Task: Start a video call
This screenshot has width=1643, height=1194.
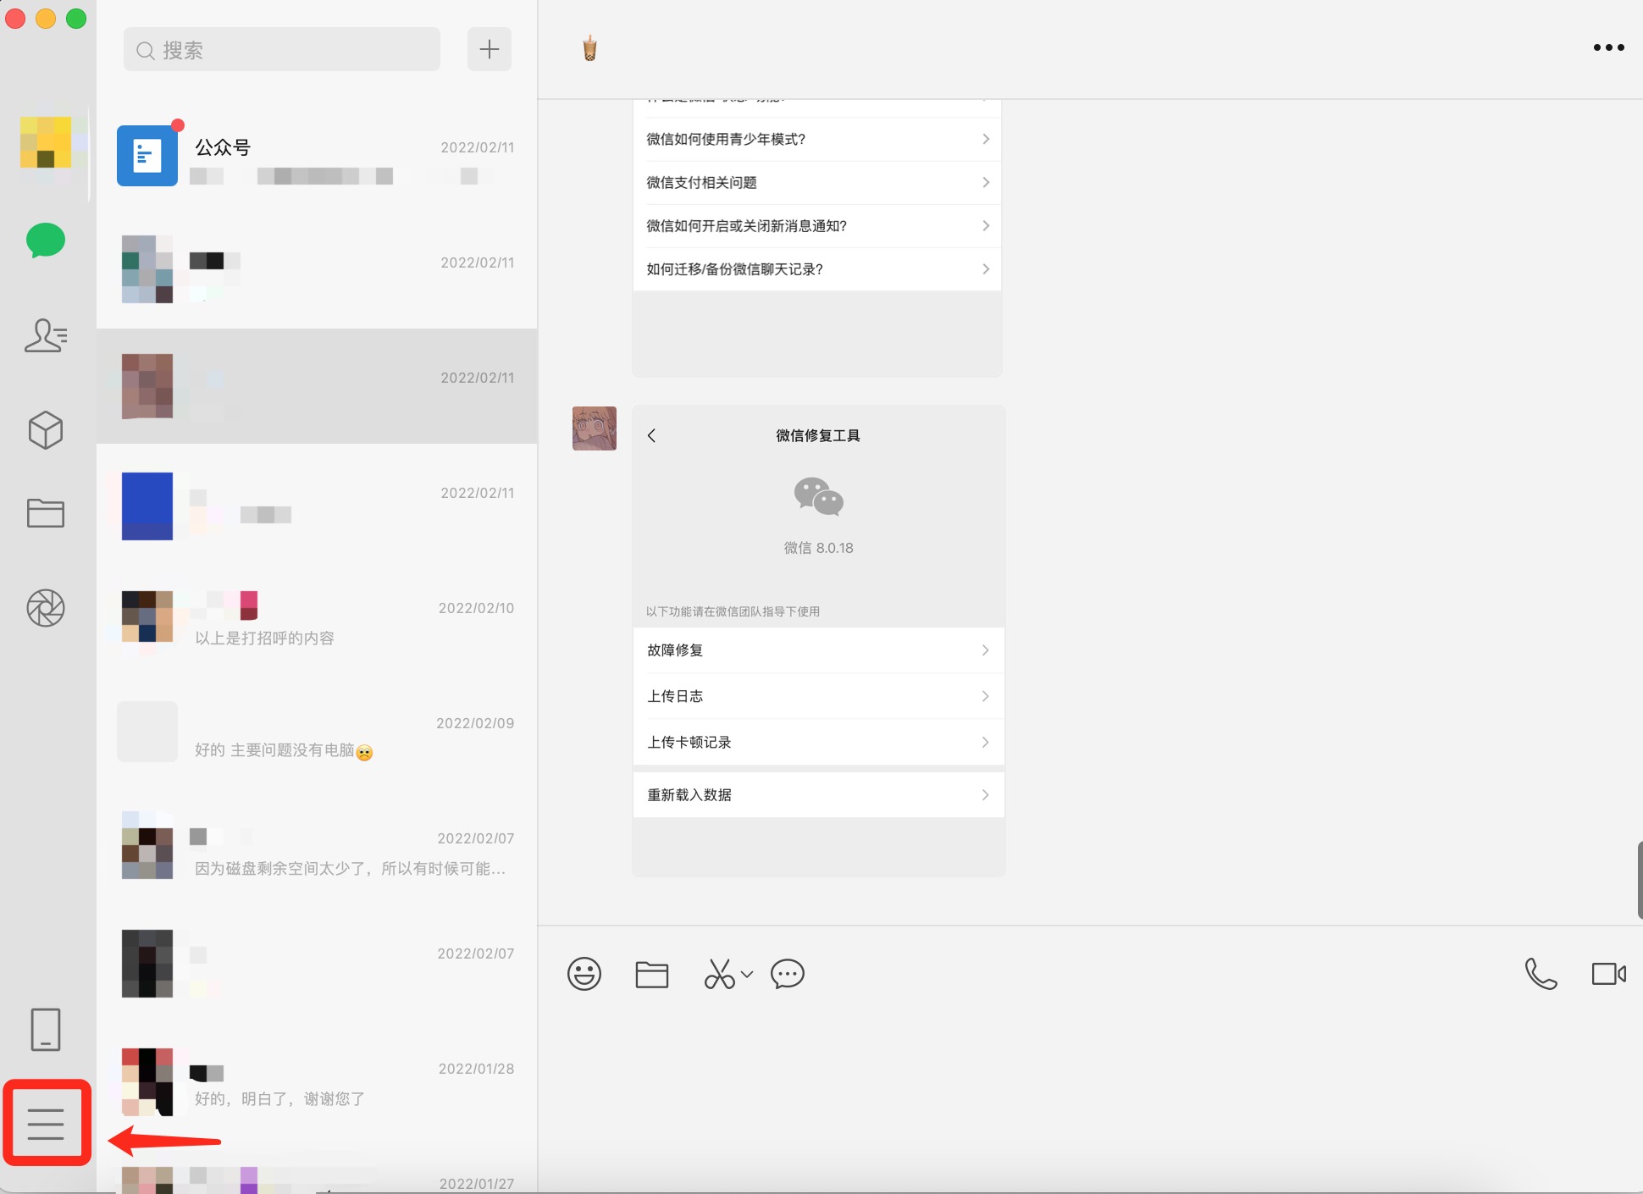Action: pos(1608,974)
